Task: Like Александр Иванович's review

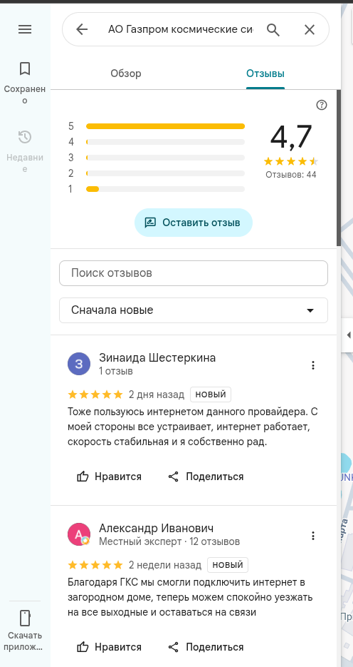Action: [109, 647]
